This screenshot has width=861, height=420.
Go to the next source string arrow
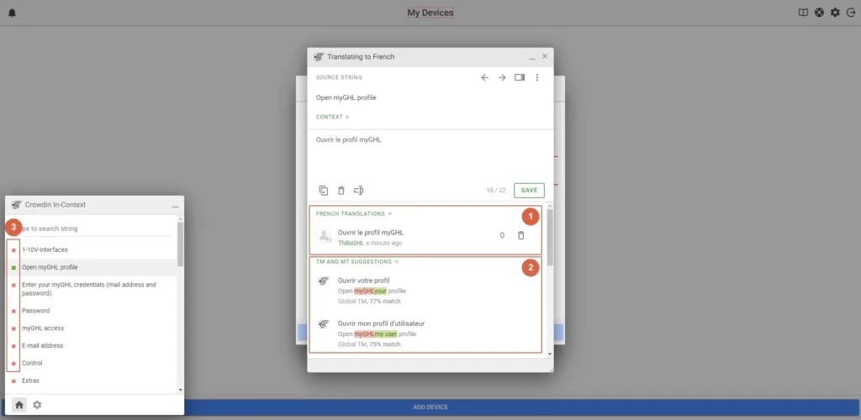(502, 77)
